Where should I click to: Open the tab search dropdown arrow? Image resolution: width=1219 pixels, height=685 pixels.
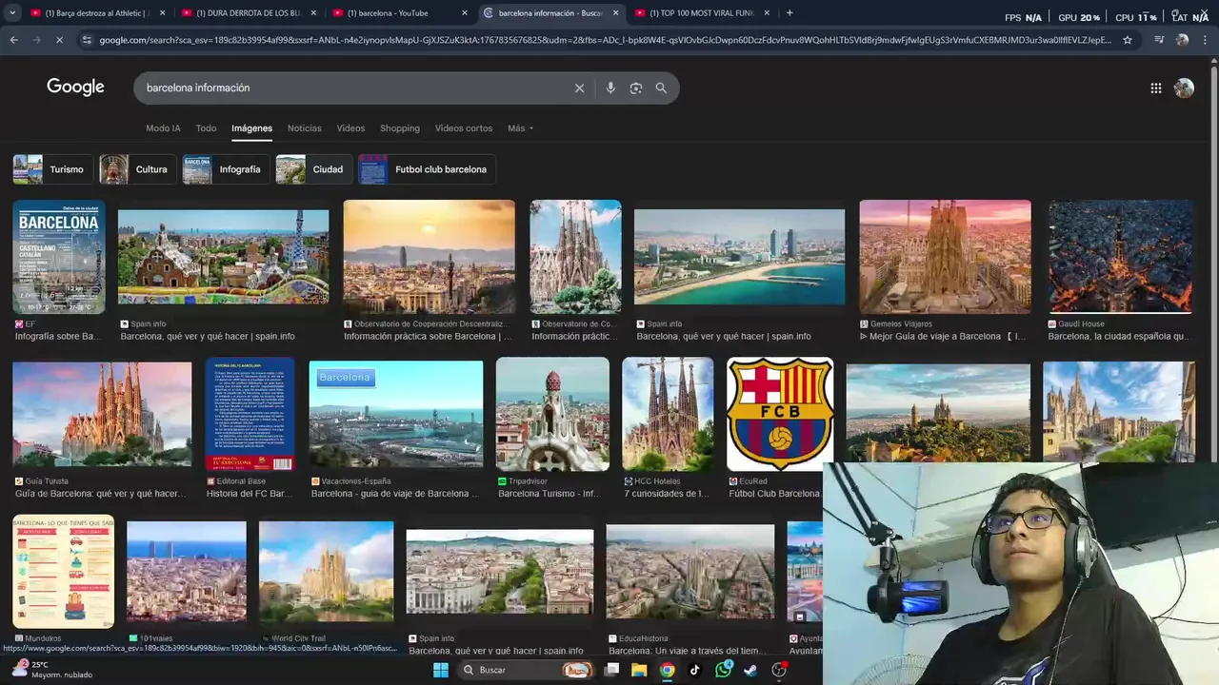(x=12, y=12)
